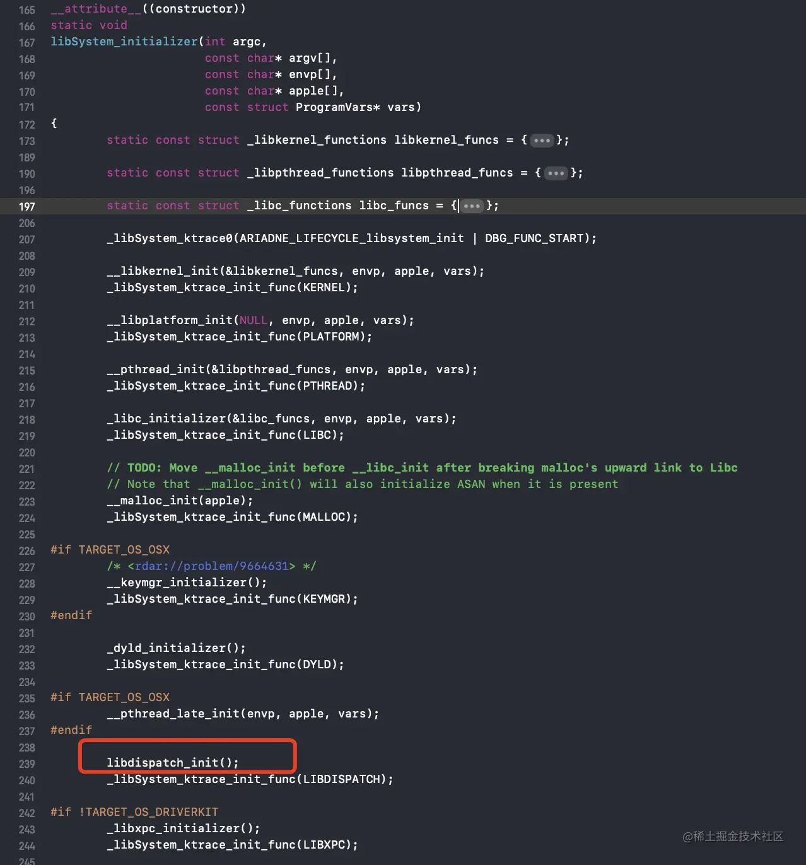Viewport: 806px width, 865px height.
Task: Click ktrace_init_func(LIBC) statement
Action: (x=225, y=435)
